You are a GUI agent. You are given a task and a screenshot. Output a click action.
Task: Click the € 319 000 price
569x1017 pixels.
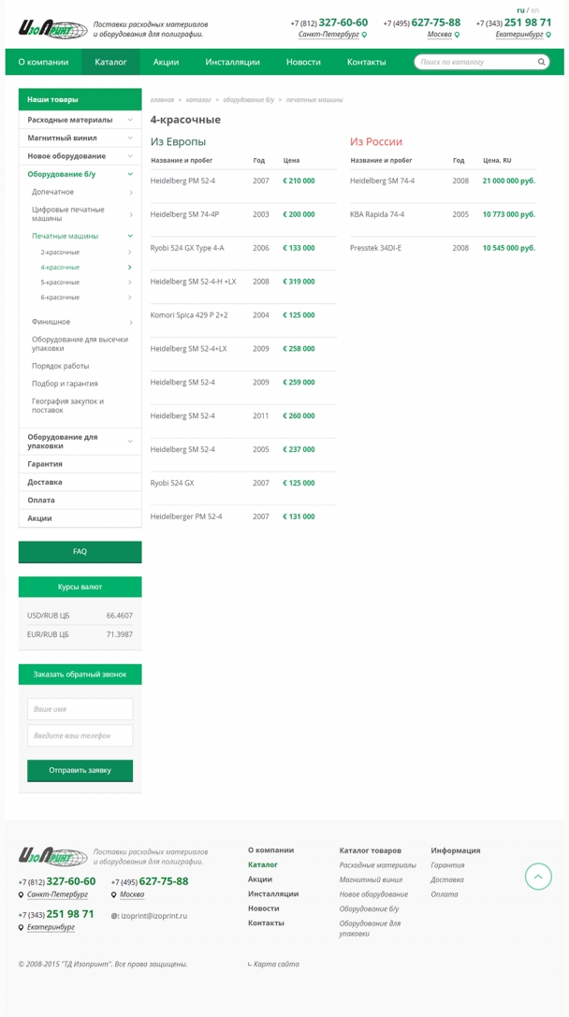point(299,282)
